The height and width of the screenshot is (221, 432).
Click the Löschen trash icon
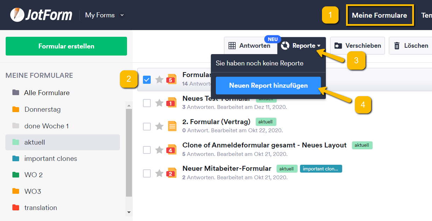[x=397, y=46]
